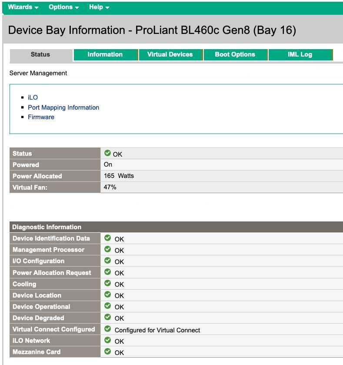Click the Status row label in summary table
This screenshot has height=365, width=343.
click(x=22, y=154)
